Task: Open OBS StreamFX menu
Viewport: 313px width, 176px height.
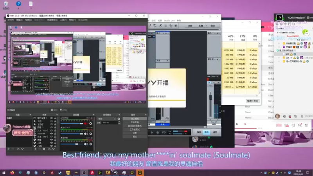Action: (x=83, y=20)
